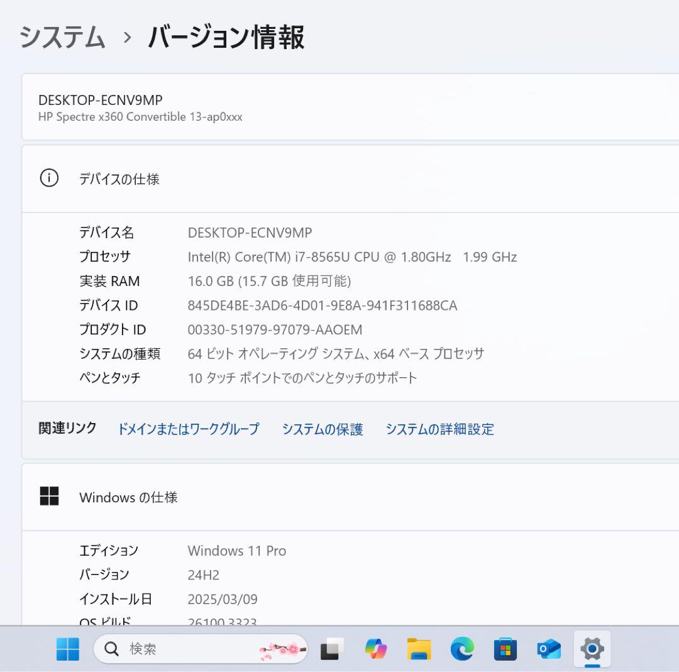
Task: Click the Windows logo beside Windows の仕様
Action: (x=49, y=496)
